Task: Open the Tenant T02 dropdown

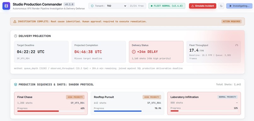Action: 116,6
